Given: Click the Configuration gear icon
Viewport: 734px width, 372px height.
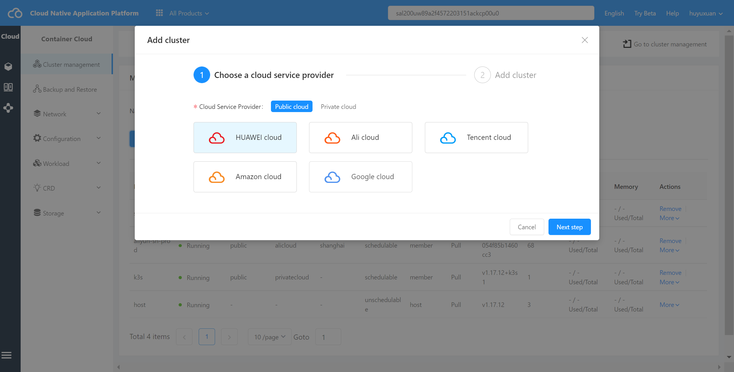Looking at the screenshot, I should [x=37, y=138].
